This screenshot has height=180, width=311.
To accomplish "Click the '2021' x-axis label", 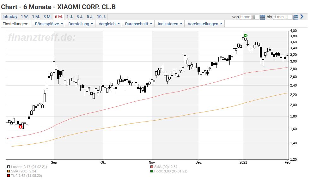I will click(243, 162).
